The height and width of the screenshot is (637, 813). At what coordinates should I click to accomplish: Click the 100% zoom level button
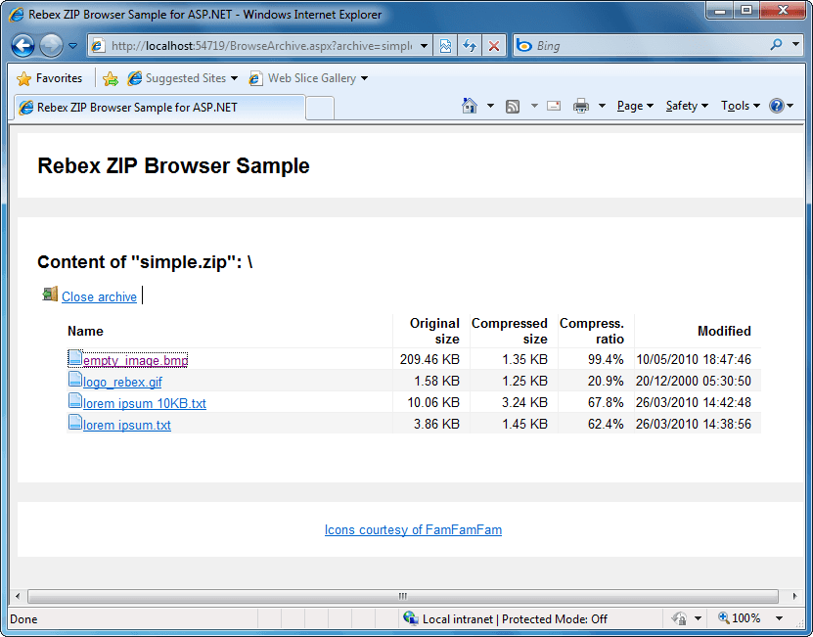click(740, 618)
